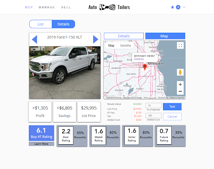Open the MANAGE menu
This screenshot has height=169, width=214.
click(47, 7)
